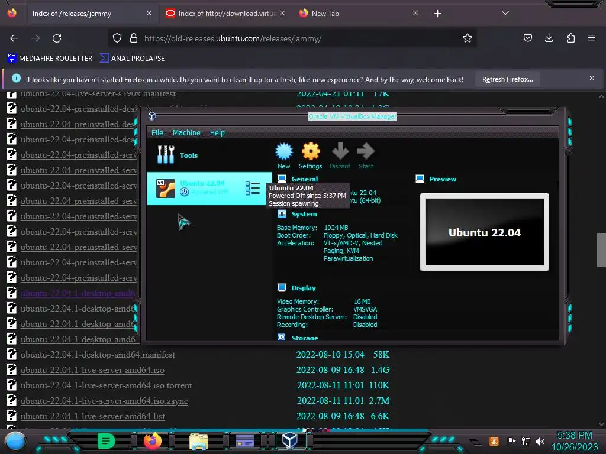Image resolution: width=606 pixels, height=454 pixels.
Task: Open ubuntu-22.04.1-live-server-amd64.iso.zsync link
Action: (104, 401)
